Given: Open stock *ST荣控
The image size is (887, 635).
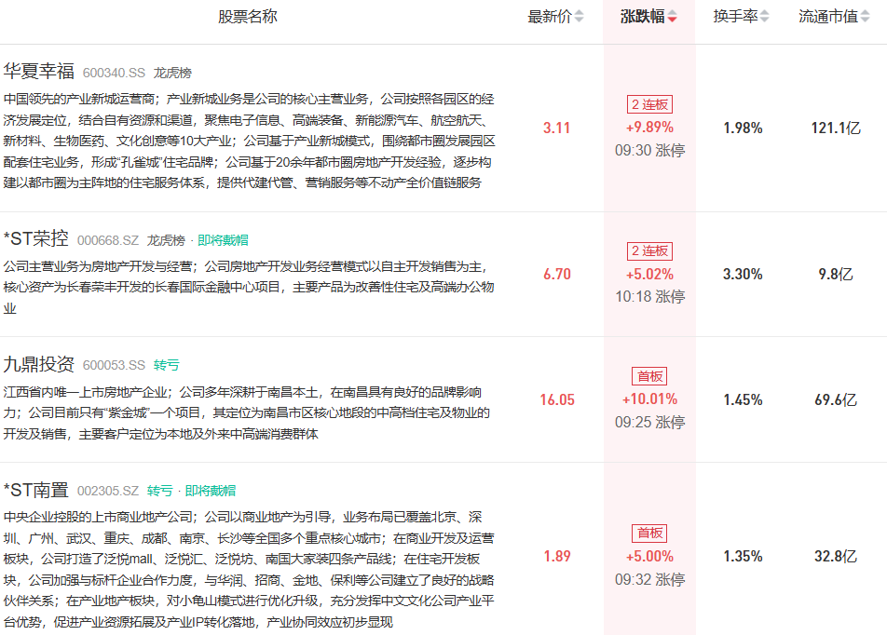Looking at the screenshot, I should [x=35, y=238].
